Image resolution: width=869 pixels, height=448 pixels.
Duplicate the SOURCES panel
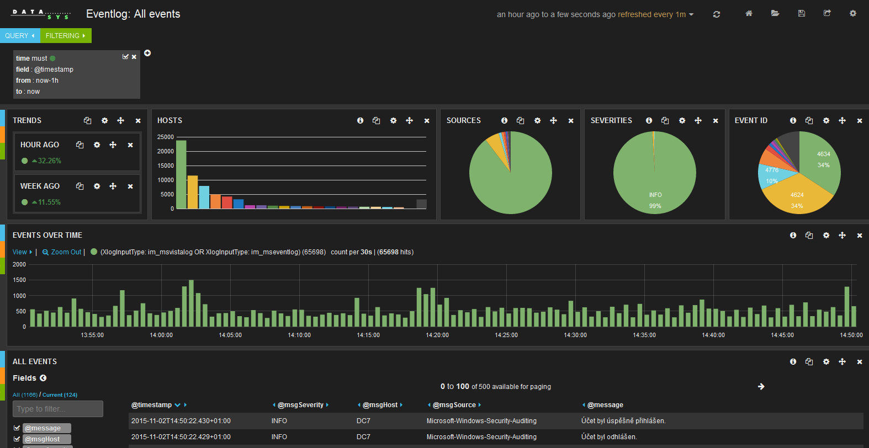520,120
